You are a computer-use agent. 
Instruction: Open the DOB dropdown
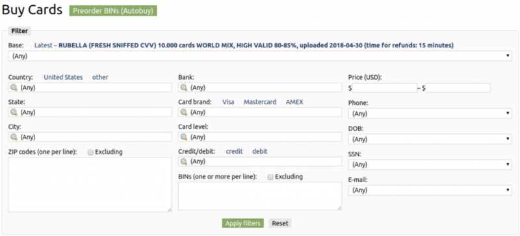click(430, 139)
